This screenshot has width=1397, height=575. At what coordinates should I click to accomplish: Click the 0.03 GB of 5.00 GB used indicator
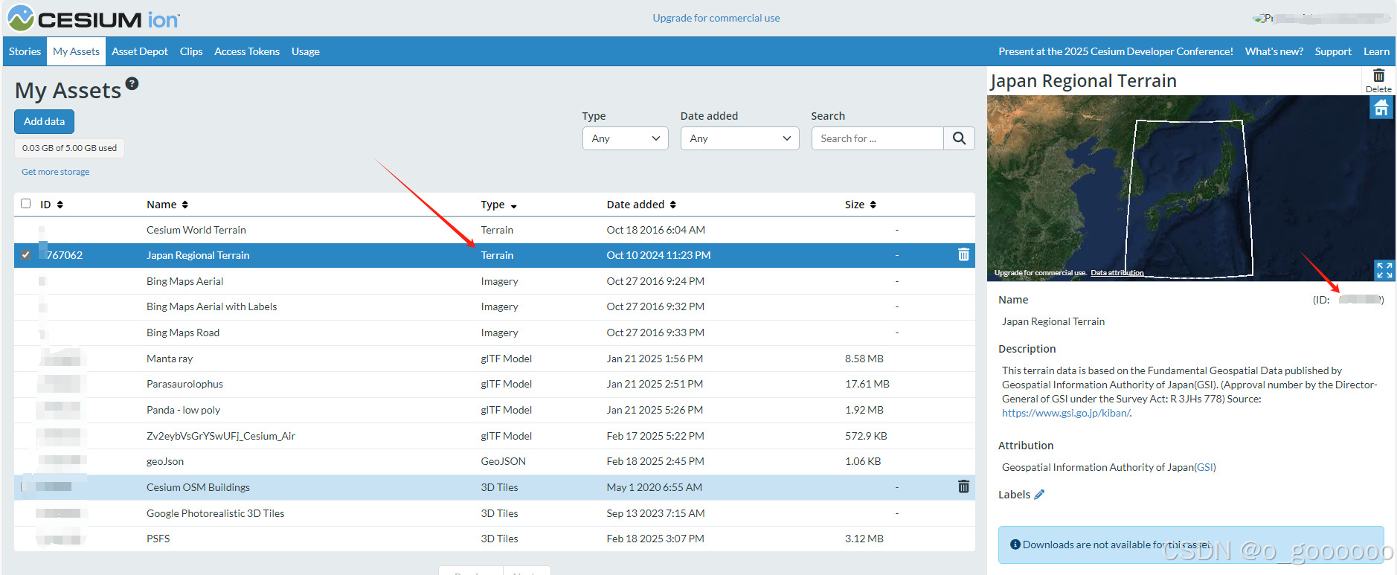tap(69, 148)
